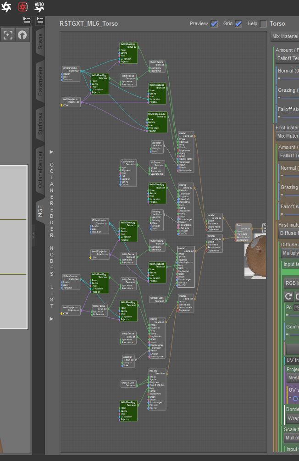Viewport: 299px width, 461px height.
Task: Adjust the first Normal slider
Action: 288,78
